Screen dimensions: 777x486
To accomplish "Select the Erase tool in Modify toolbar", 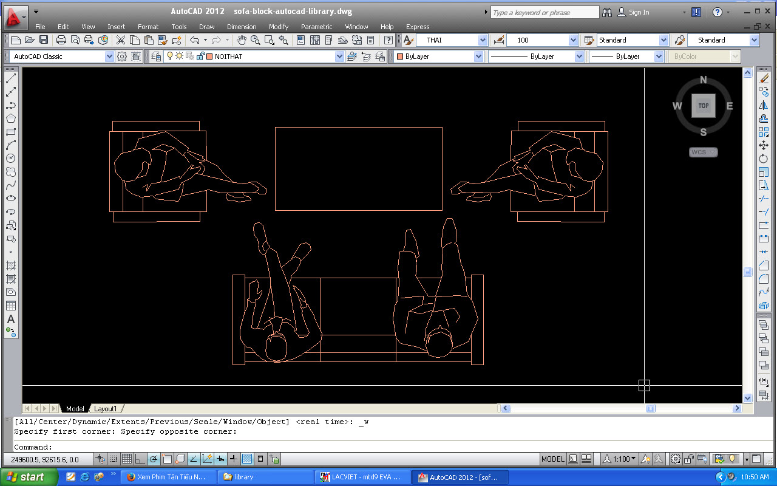I will tap(764, 78).
